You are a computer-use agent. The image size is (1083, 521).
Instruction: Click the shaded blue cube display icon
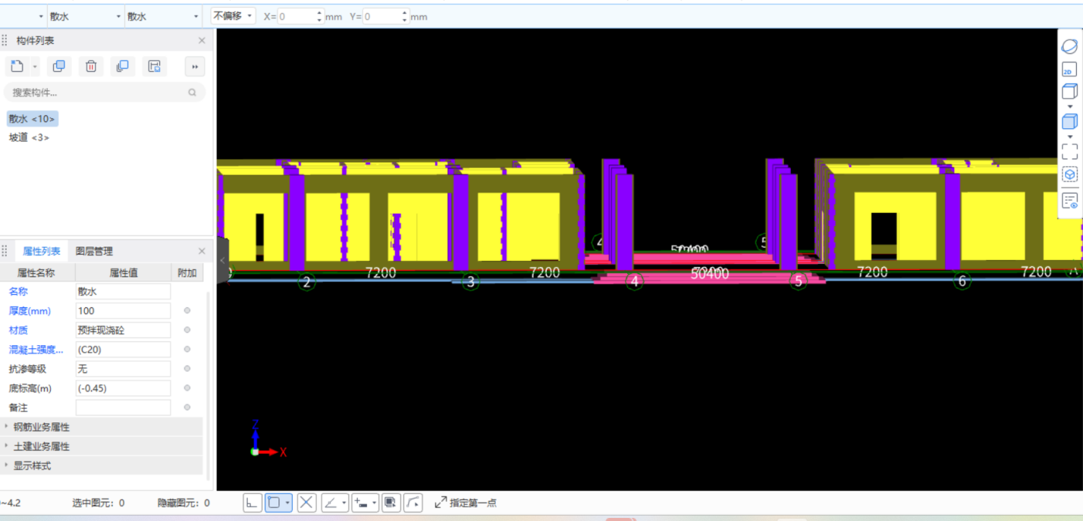coord(1069,121)
